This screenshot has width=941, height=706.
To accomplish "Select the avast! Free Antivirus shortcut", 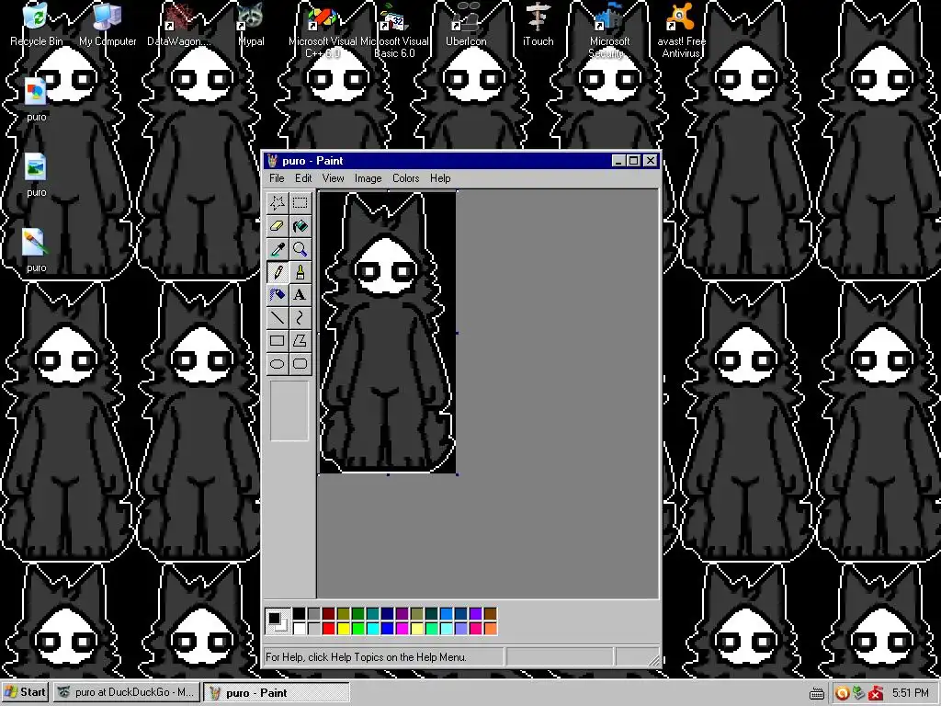I will (x=681, y=30).
